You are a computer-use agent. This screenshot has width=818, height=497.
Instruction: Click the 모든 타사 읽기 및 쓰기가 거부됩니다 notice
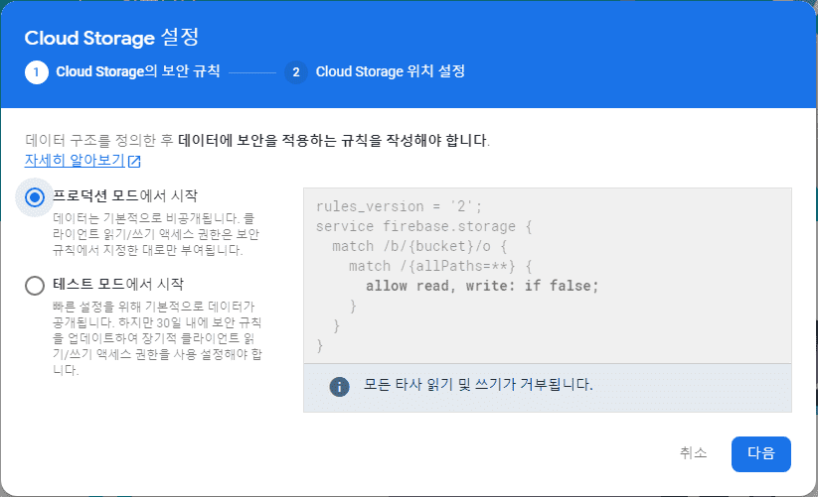[x=478, y=385]
